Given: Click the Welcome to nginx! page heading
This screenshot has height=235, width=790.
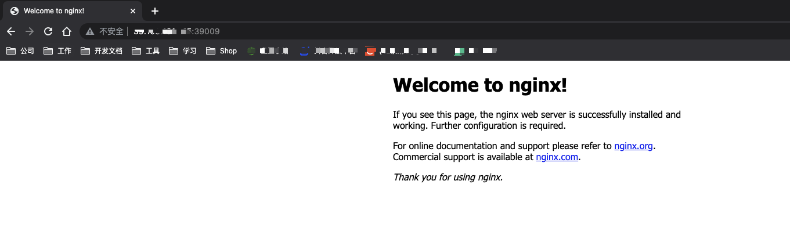Looking at the screenshot, I should coord(480,85).
